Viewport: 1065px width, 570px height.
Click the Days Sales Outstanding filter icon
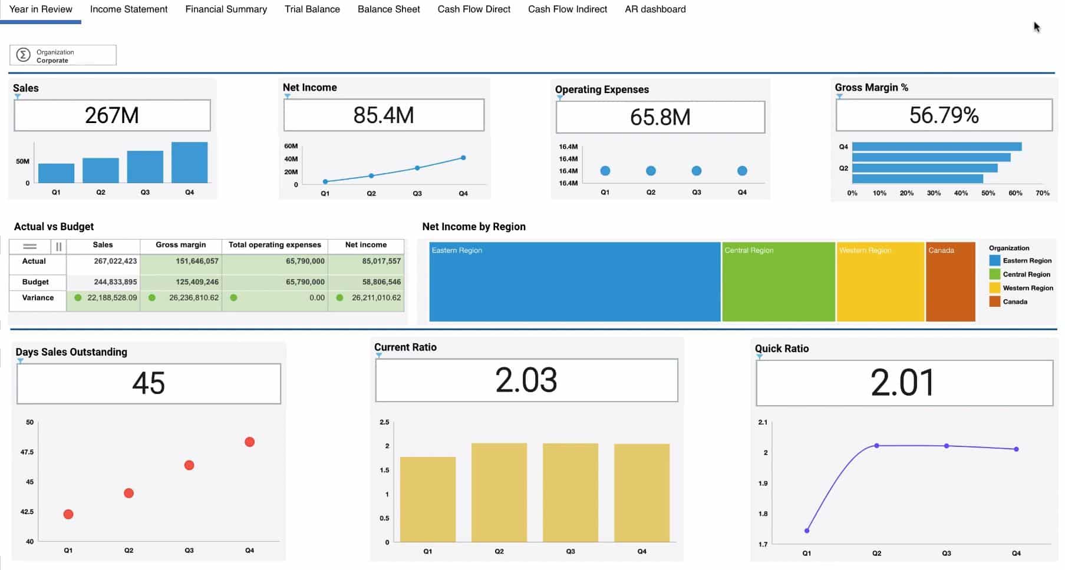click(x=20, y=361)
